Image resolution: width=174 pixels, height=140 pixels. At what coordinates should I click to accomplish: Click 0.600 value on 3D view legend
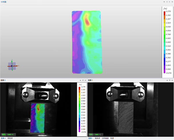coord(168,42)
